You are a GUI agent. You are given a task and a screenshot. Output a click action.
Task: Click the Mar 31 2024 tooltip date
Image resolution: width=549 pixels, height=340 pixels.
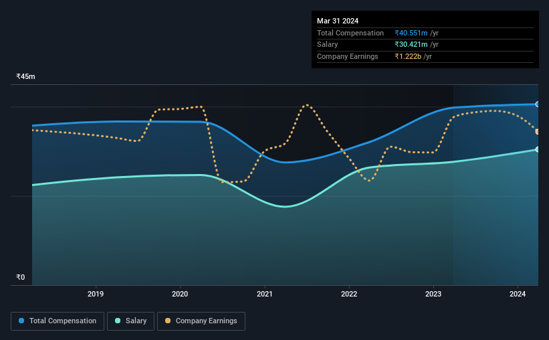(338, 21)
